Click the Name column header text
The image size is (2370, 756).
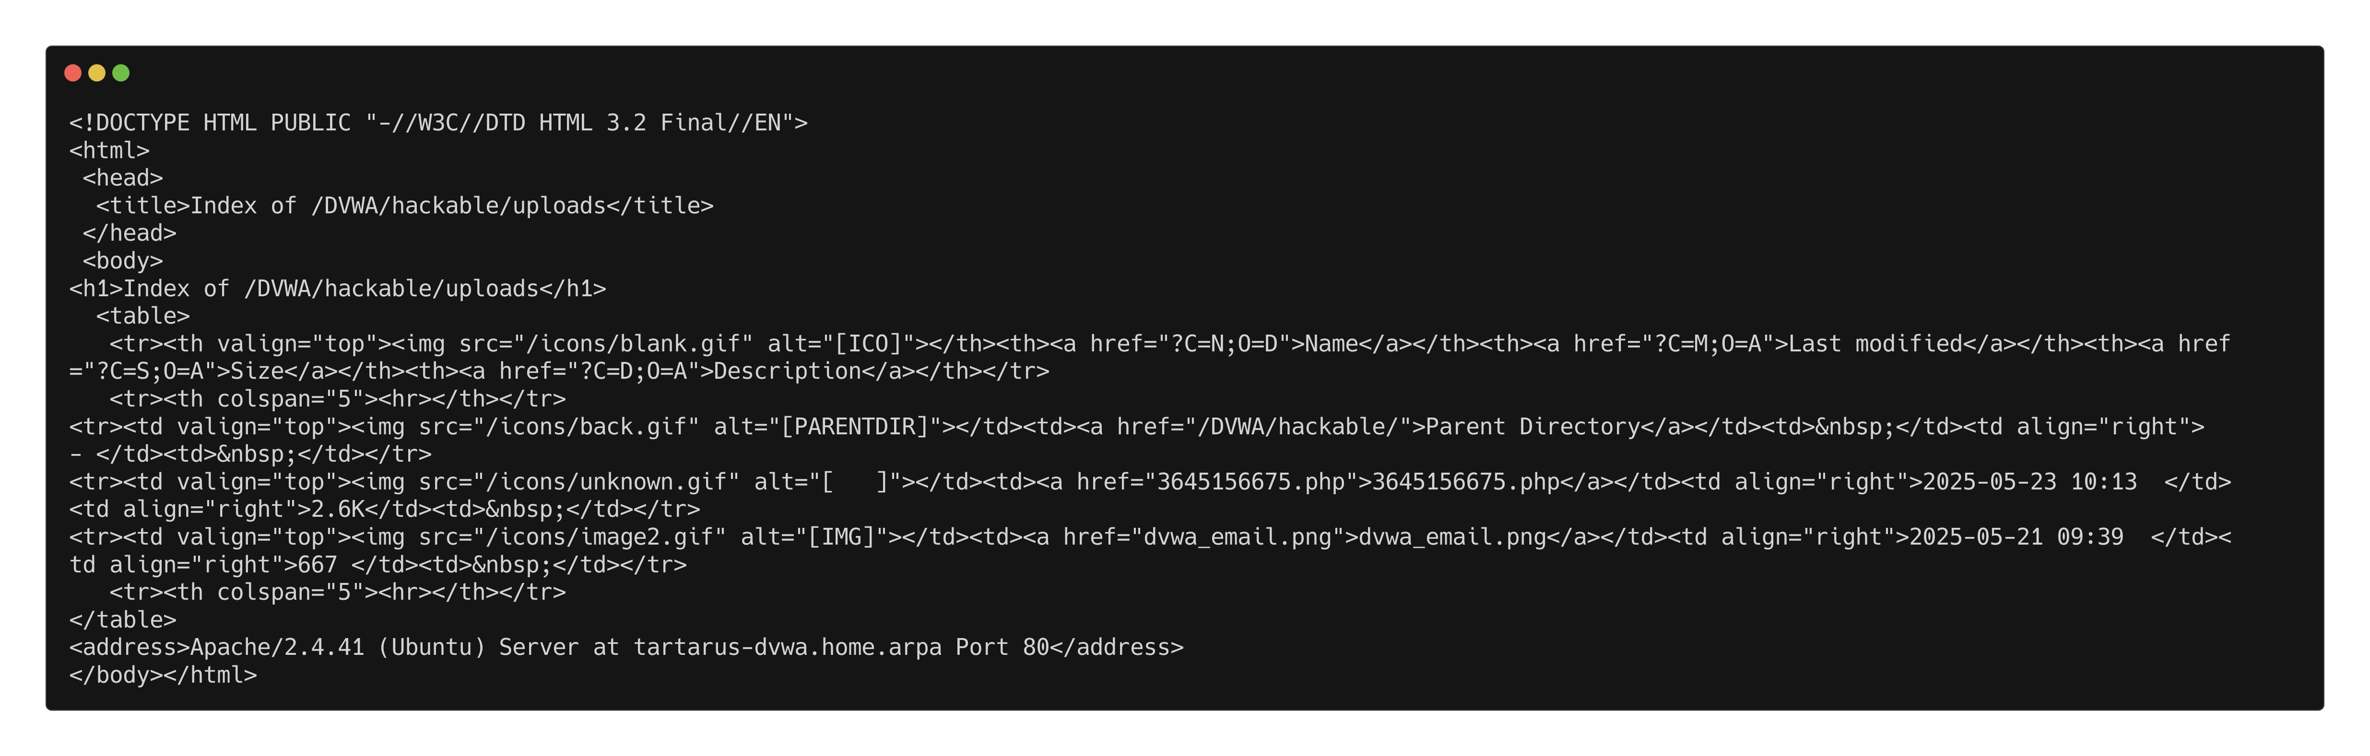coord(1331,344)
